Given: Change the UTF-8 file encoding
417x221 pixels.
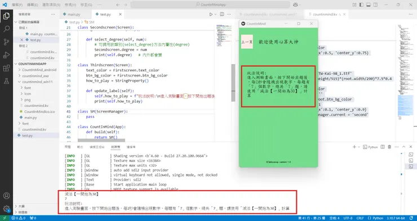Looking at the screenshot, I should [348, 218].
